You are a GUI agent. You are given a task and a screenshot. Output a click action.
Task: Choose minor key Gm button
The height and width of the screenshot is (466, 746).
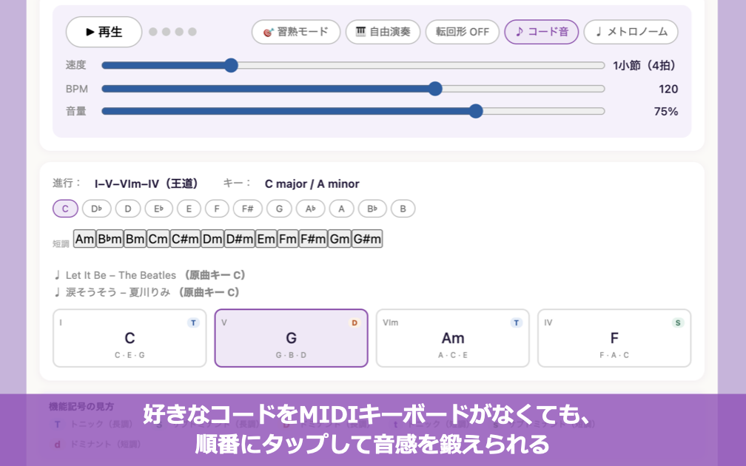click(x=340, y=239)
